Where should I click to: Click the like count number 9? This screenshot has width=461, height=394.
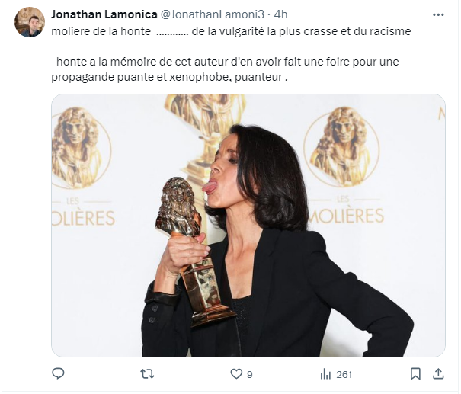tap(250, 375)
